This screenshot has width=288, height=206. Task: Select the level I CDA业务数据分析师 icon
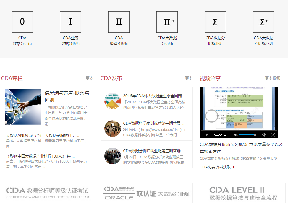(71, 22)
